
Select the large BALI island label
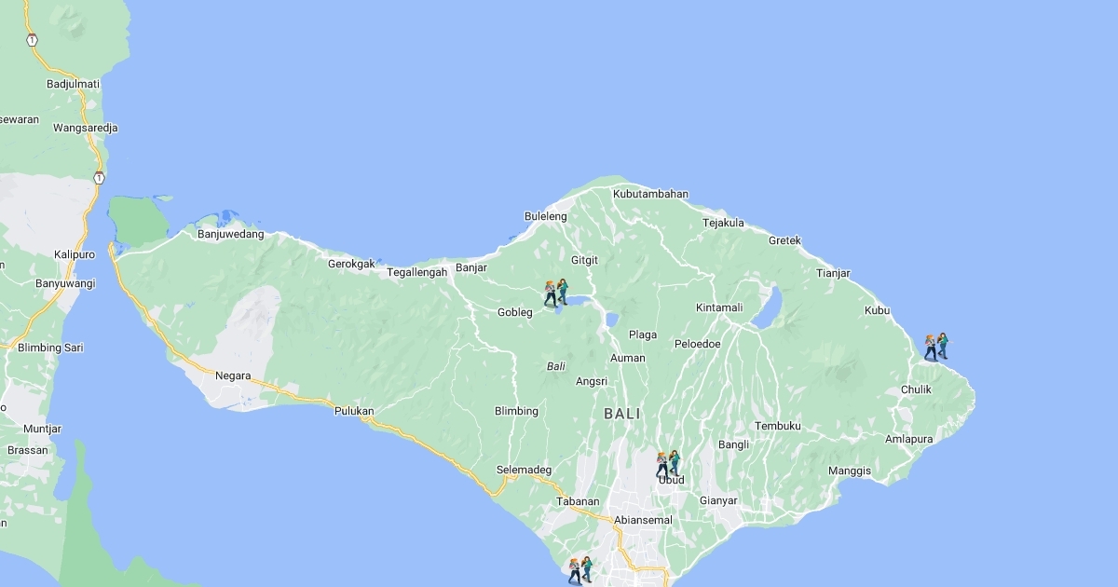(622, 413)
